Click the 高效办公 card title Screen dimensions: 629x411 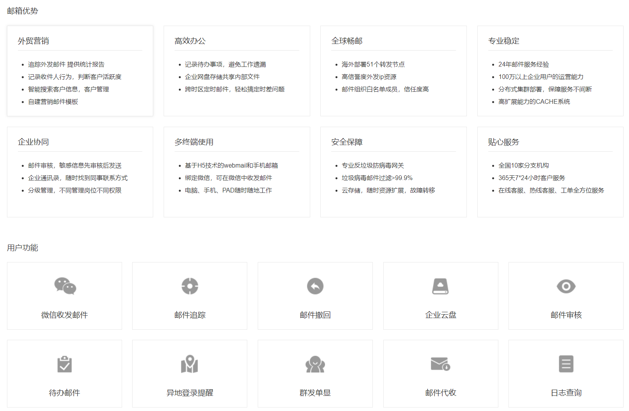(190, 41)
